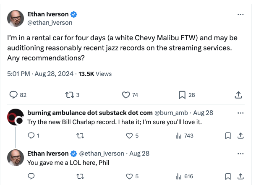Viewport: 256px width, 185px height.
Task: Like the Bill Charlap record reply
Action: tap(129, 135)
